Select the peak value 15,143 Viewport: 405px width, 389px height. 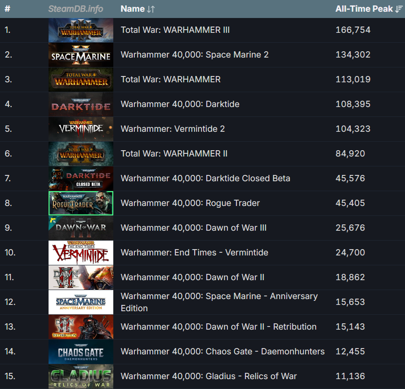350,326
